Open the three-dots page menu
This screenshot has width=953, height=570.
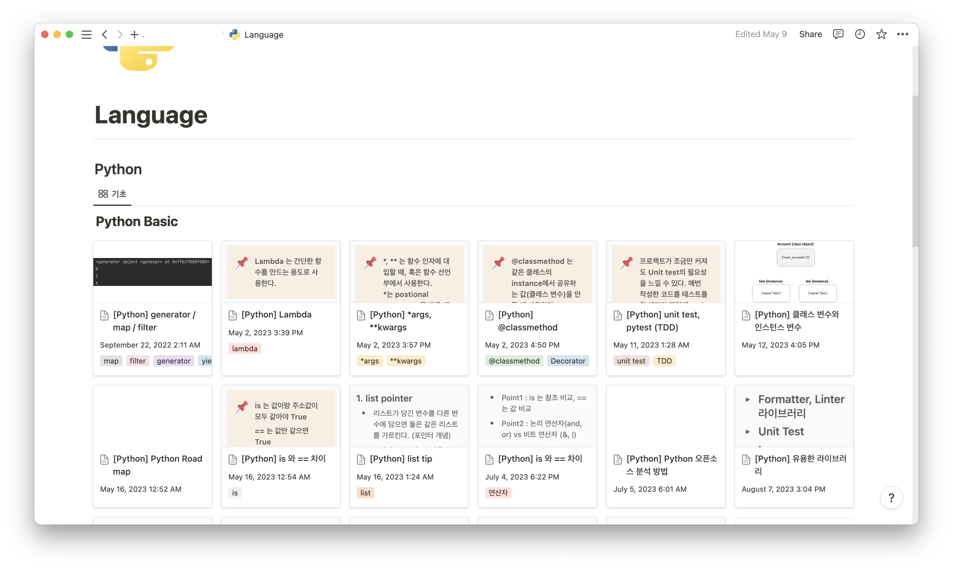(902, 34)
